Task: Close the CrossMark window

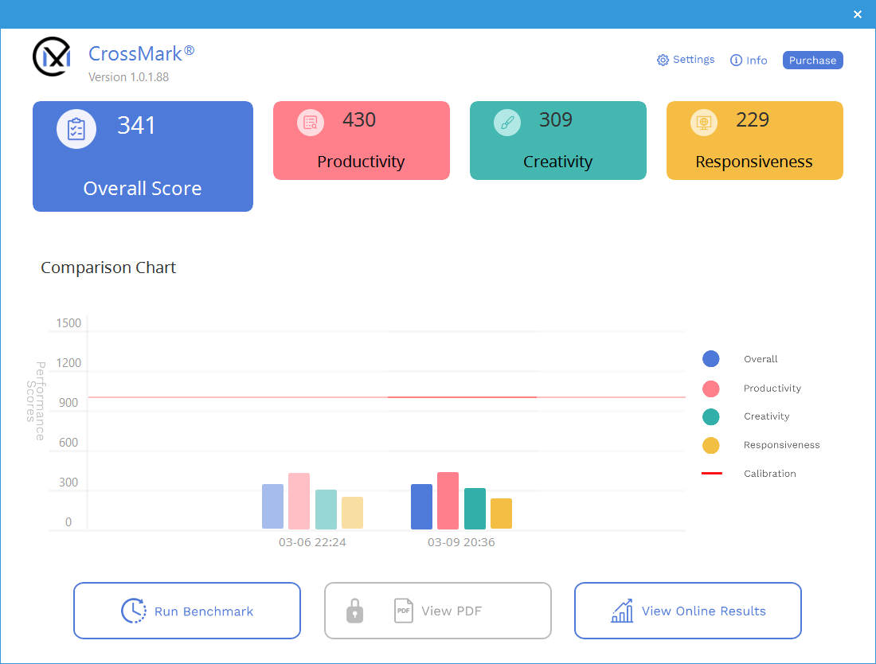Action: pyautogui.click(x=858, y=14)
